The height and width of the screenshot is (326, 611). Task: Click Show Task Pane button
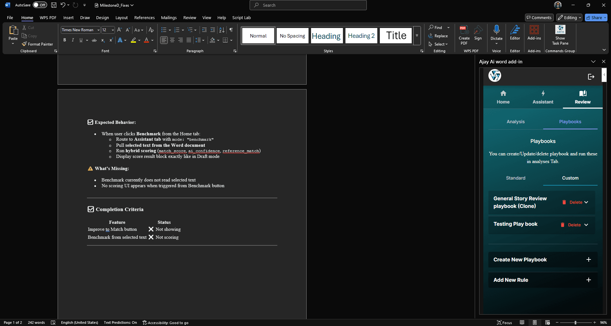pyautogui.click(x=560, y=35)
